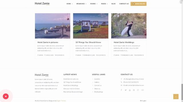183x102 pixels.
Task: Click Location under Useful Links
Action: tap(97, 79)
